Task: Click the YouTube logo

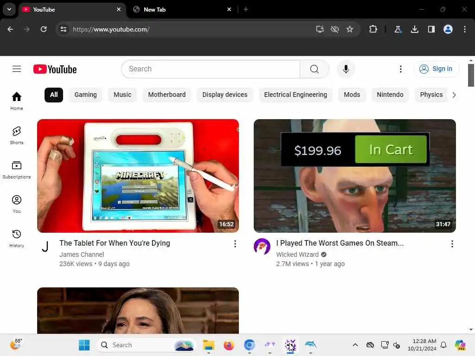Action: click(55, 70)
